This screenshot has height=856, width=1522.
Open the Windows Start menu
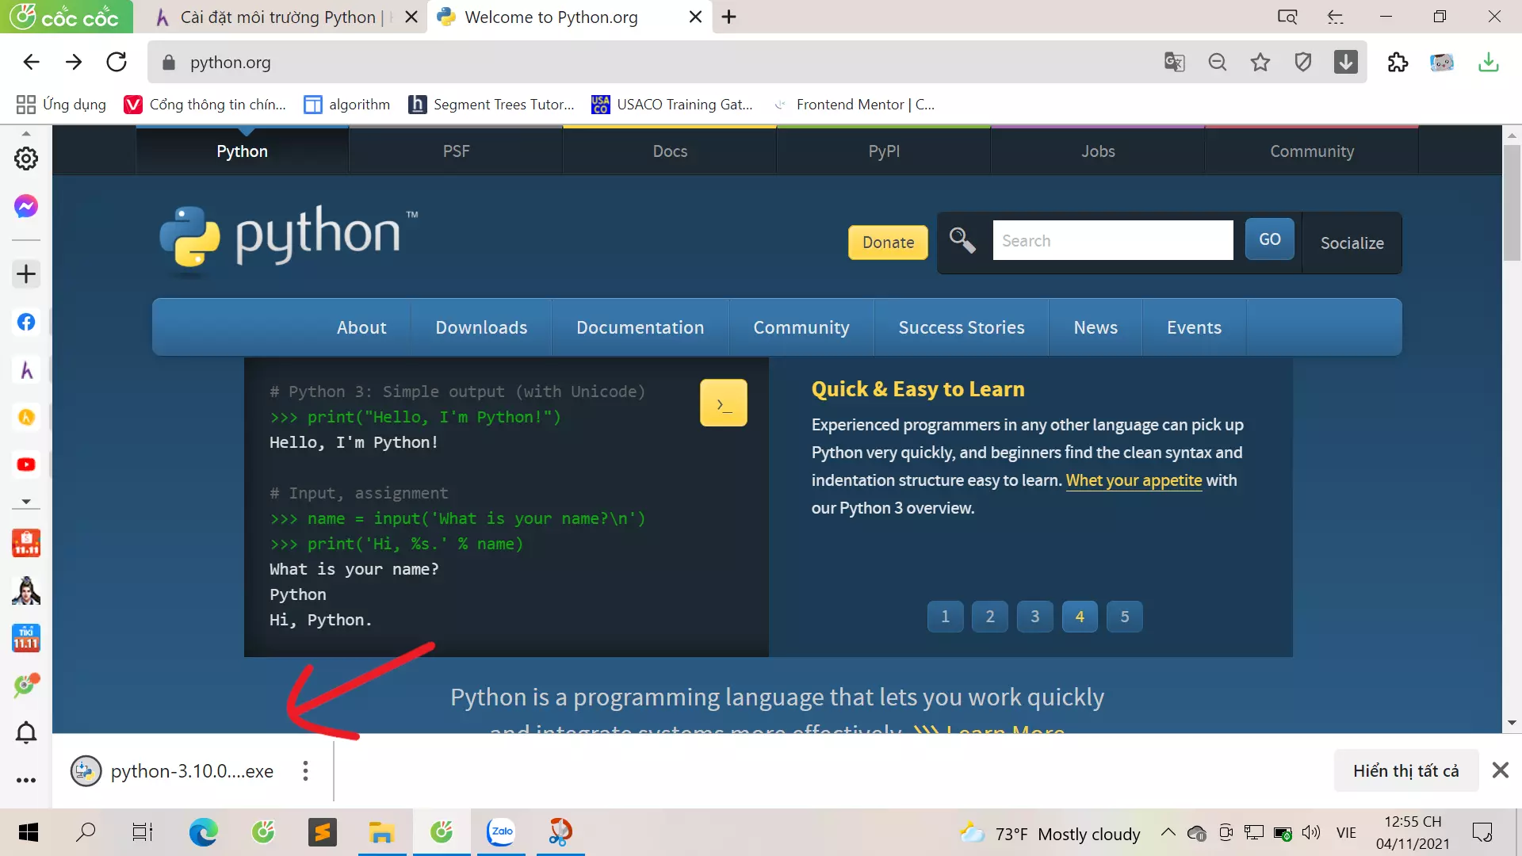pos(29,832)
